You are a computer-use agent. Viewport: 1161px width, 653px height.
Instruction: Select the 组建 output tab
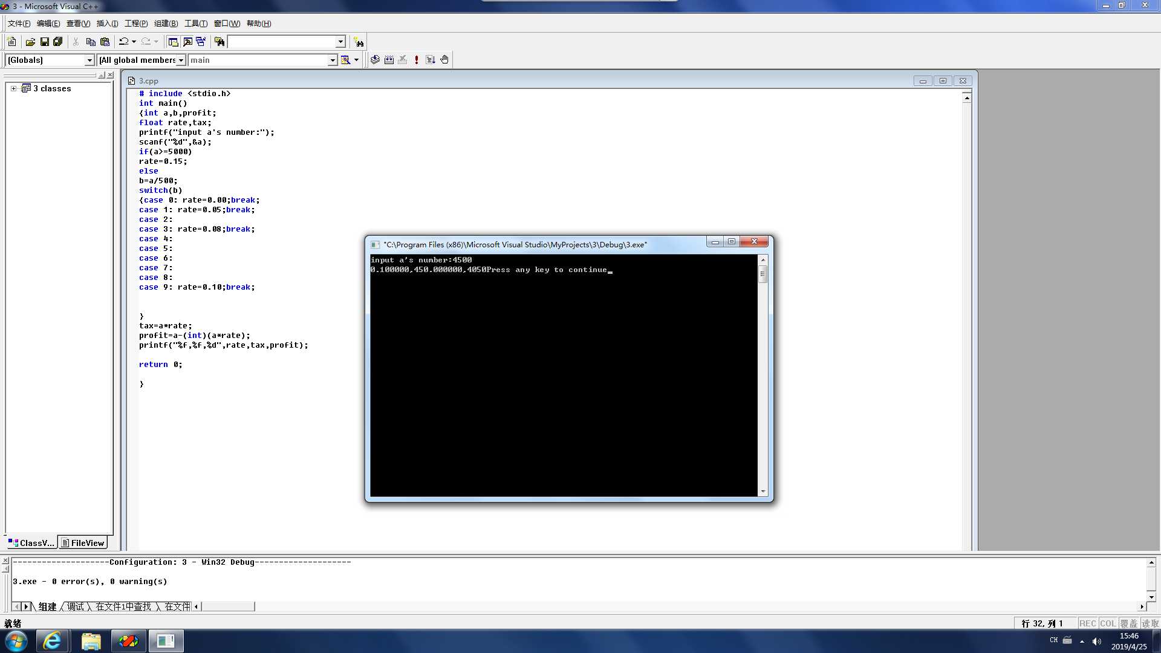47,606
